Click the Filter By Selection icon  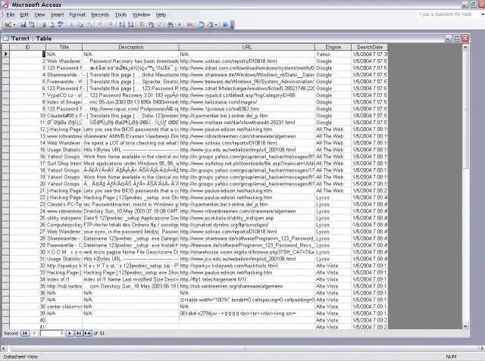click(142, 25)
